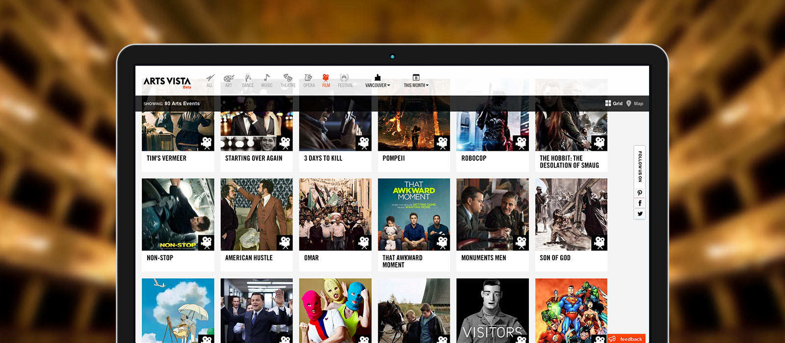Click the film camera badge on Monuments Men
The width and height of the screenshot is (785, 343).
(x=521, y=243)
